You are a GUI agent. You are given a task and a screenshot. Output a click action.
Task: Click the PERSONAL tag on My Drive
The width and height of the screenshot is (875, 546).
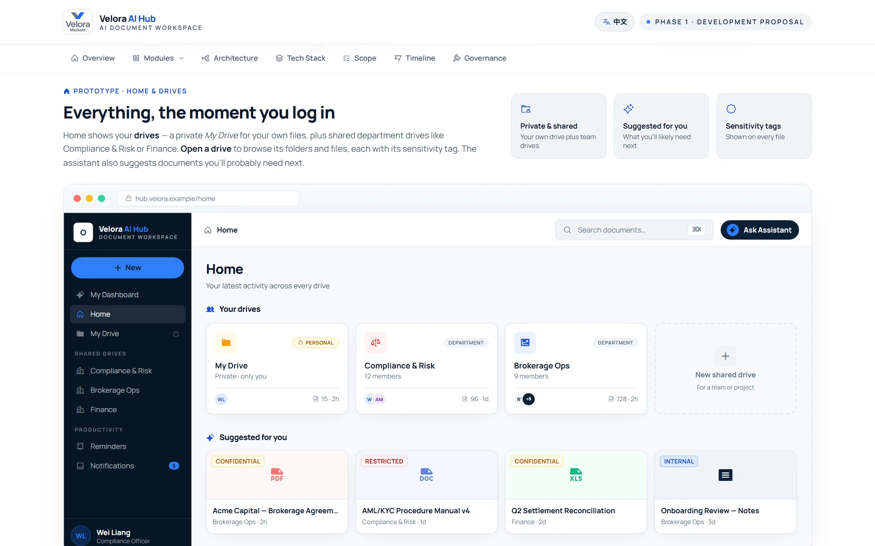tap(316, 343)
